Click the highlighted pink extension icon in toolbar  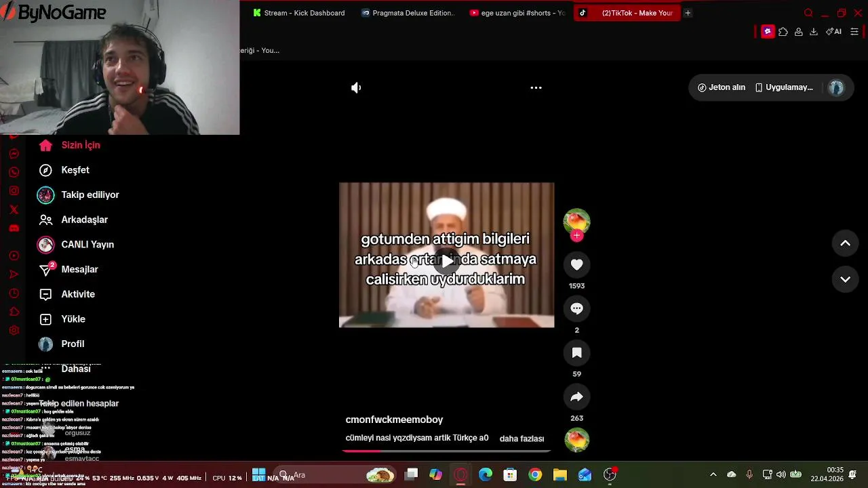768,31
